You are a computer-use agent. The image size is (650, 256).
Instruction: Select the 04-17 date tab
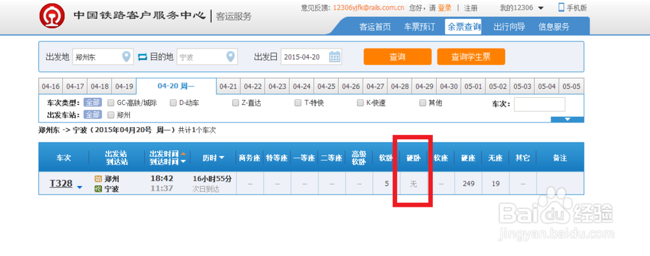(75, 86)
